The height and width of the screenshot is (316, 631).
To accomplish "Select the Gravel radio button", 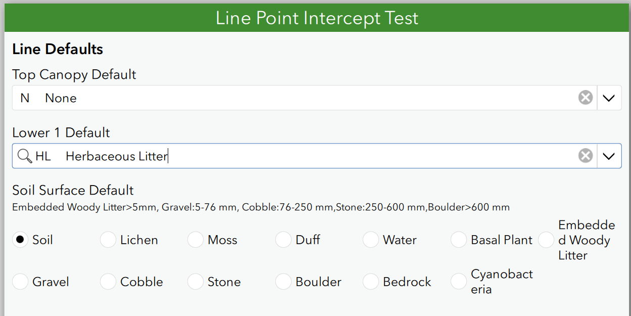I will (x=20, y=282).
